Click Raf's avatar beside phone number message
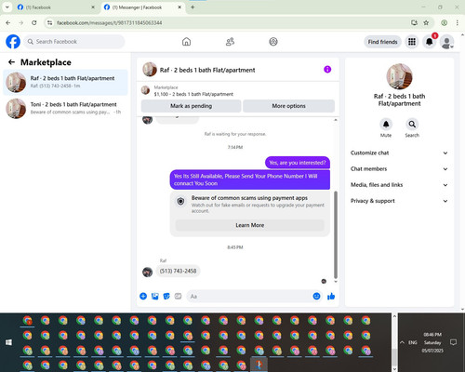465x372 pixels. [147, 272]
